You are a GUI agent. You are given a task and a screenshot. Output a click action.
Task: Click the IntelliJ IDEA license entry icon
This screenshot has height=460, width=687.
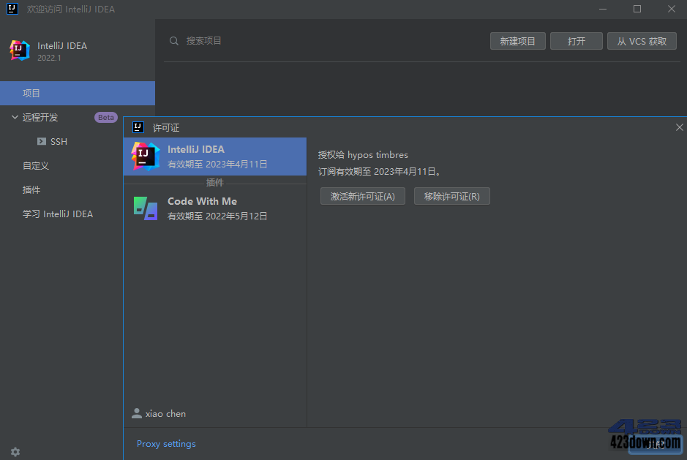tap(146, 156)
